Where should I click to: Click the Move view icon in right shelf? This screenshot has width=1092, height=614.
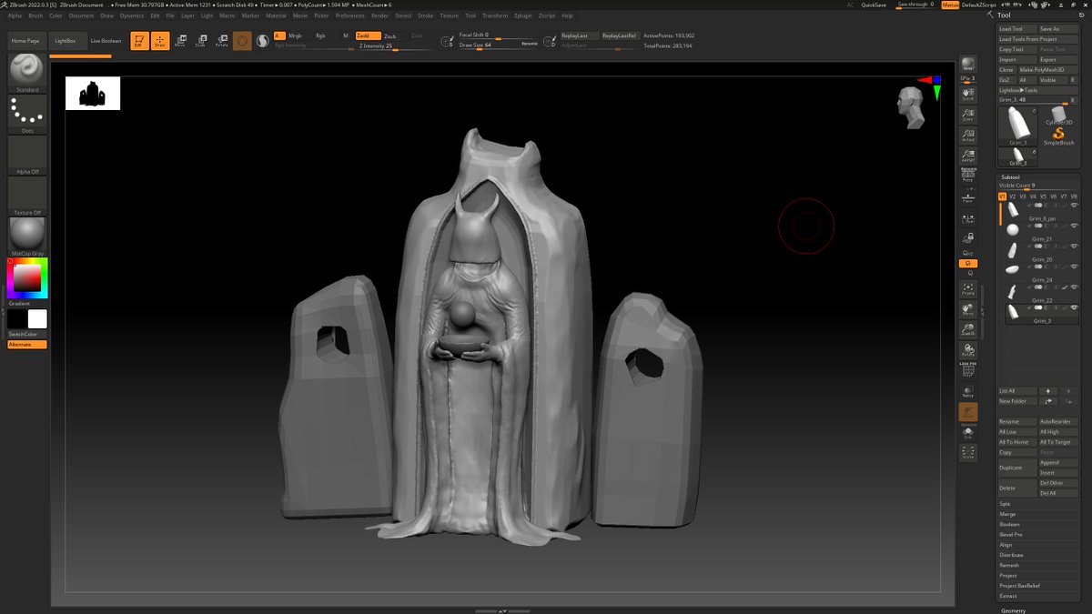tap(968, 309)
